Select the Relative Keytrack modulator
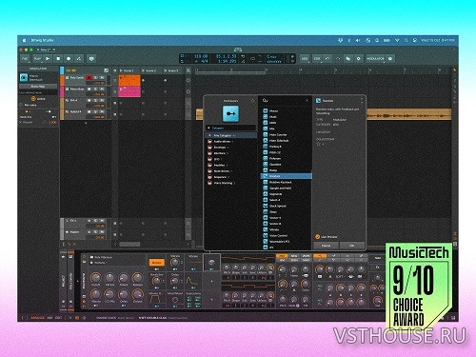 pyautogui.click(x=286, y=182)
